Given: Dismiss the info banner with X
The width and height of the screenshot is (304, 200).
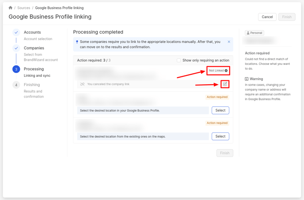Looking at the screenshot, I should [x=229, y=42].
